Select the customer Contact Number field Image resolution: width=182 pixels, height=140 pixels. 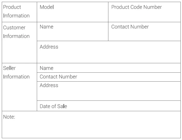tap(144, 32)
